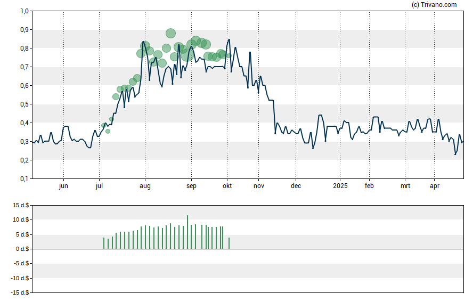Click the '2025' year label
The width and height of the screenshot is (473, 301).
[x=340, y=186]
